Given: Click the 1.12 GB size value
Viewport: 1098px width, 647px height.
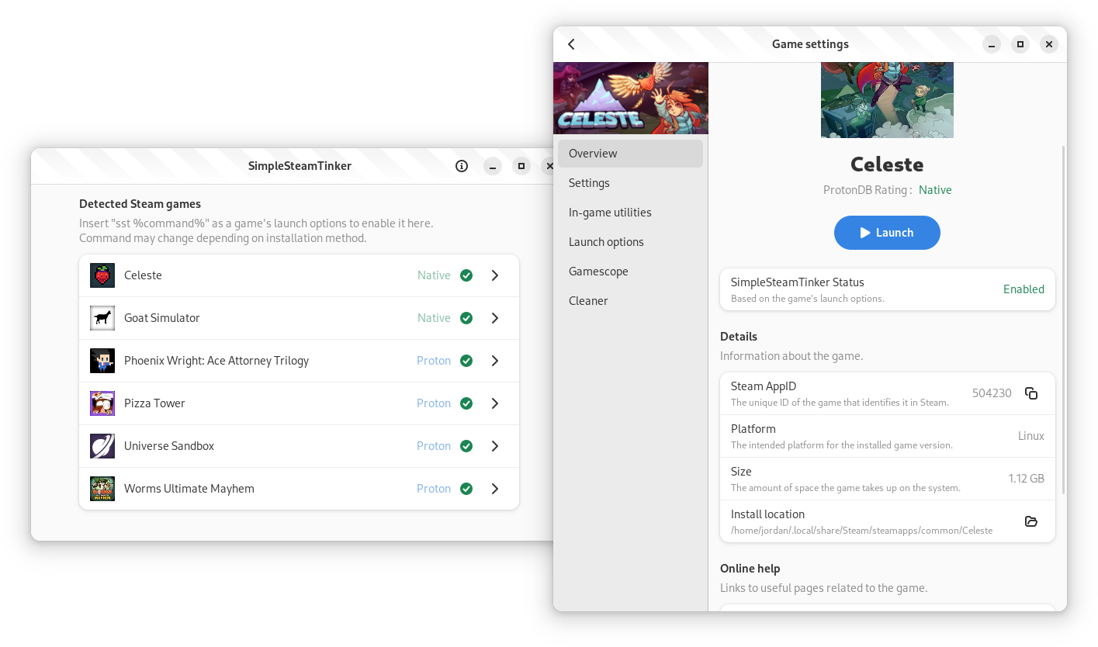Looking at the screenshot, I should (1027, 479).
